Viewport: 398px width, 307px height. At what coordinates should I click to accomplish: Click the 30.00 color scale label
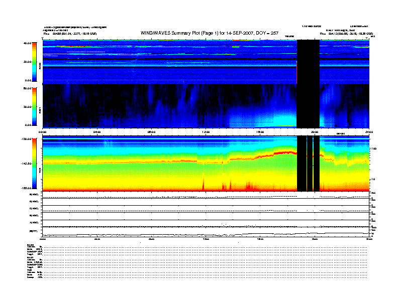pos(27,107)
